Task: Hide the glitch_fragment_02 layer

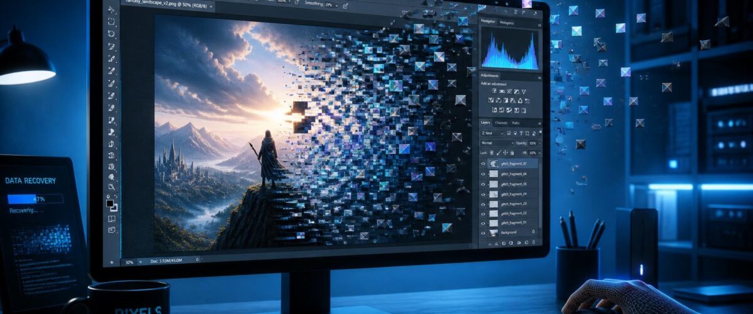Action: tap(483, 213)
